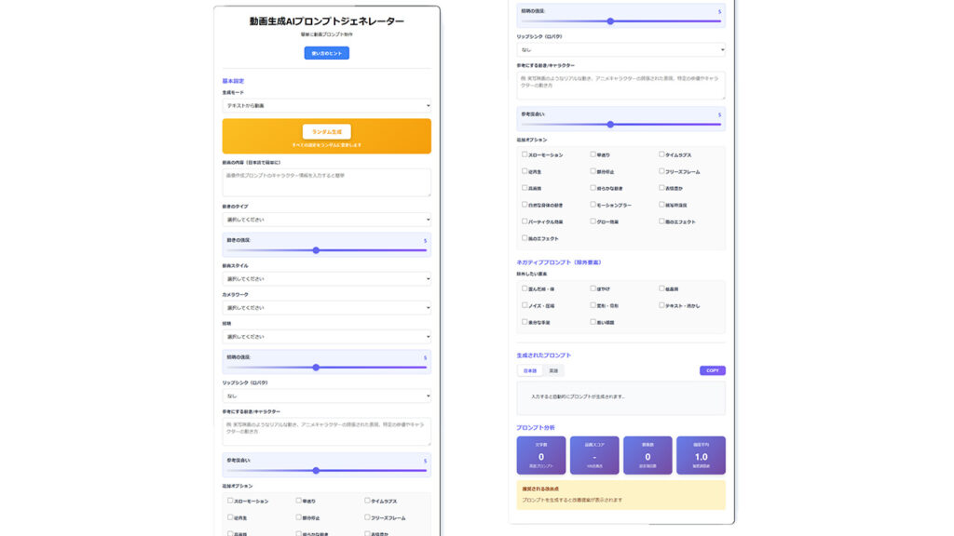Enable the 風のエフェクト checkbox

pos(525,238)
